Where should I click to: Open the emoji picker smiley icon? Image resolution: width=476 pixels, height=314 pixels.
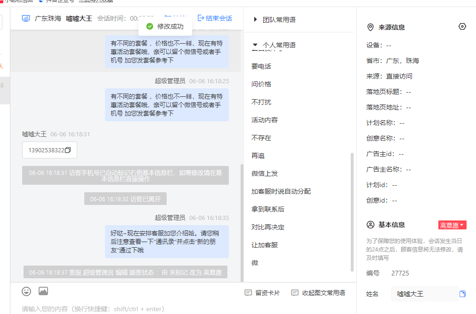pyautogui.click(x=26, y=291)
